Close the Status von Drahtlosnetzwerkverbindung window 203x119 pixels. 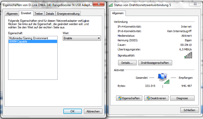tap(195, 4)
